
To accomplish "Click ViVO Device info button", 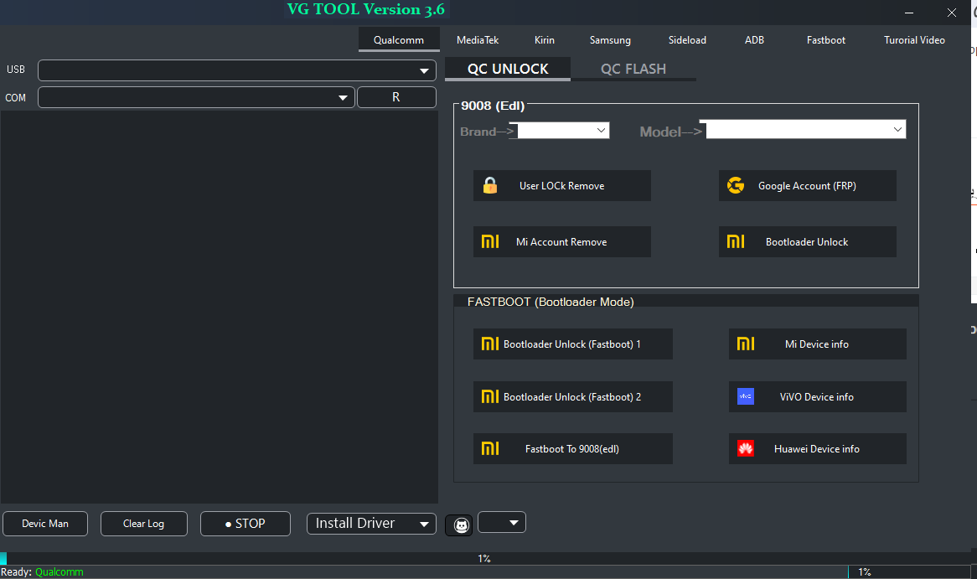I will click(x=818, y=397).
